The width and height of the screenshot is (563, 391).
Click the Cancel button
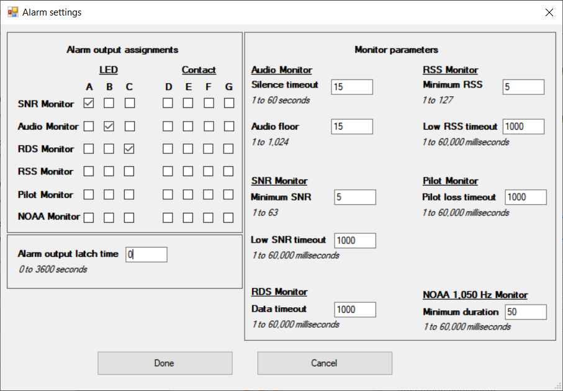(325, 363)
